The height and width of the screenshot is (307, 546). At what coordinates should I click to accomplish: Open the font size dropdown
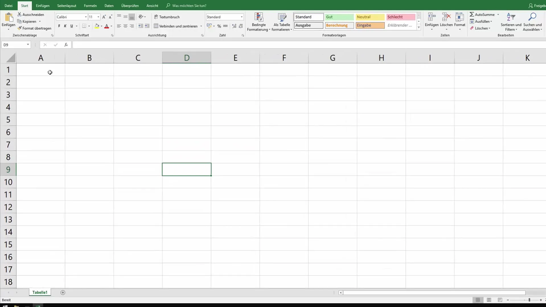pyautogui.click(x=98, y=17)
